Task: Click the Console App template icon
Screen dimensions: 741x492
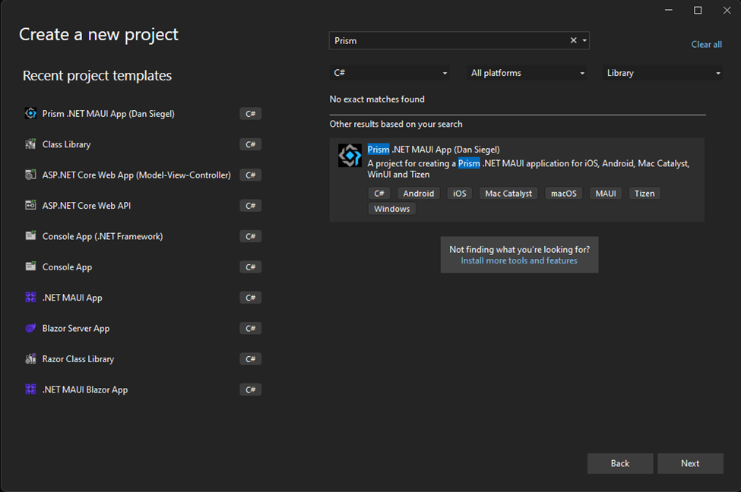Action: pyautogui.click(x=30, y=266)
